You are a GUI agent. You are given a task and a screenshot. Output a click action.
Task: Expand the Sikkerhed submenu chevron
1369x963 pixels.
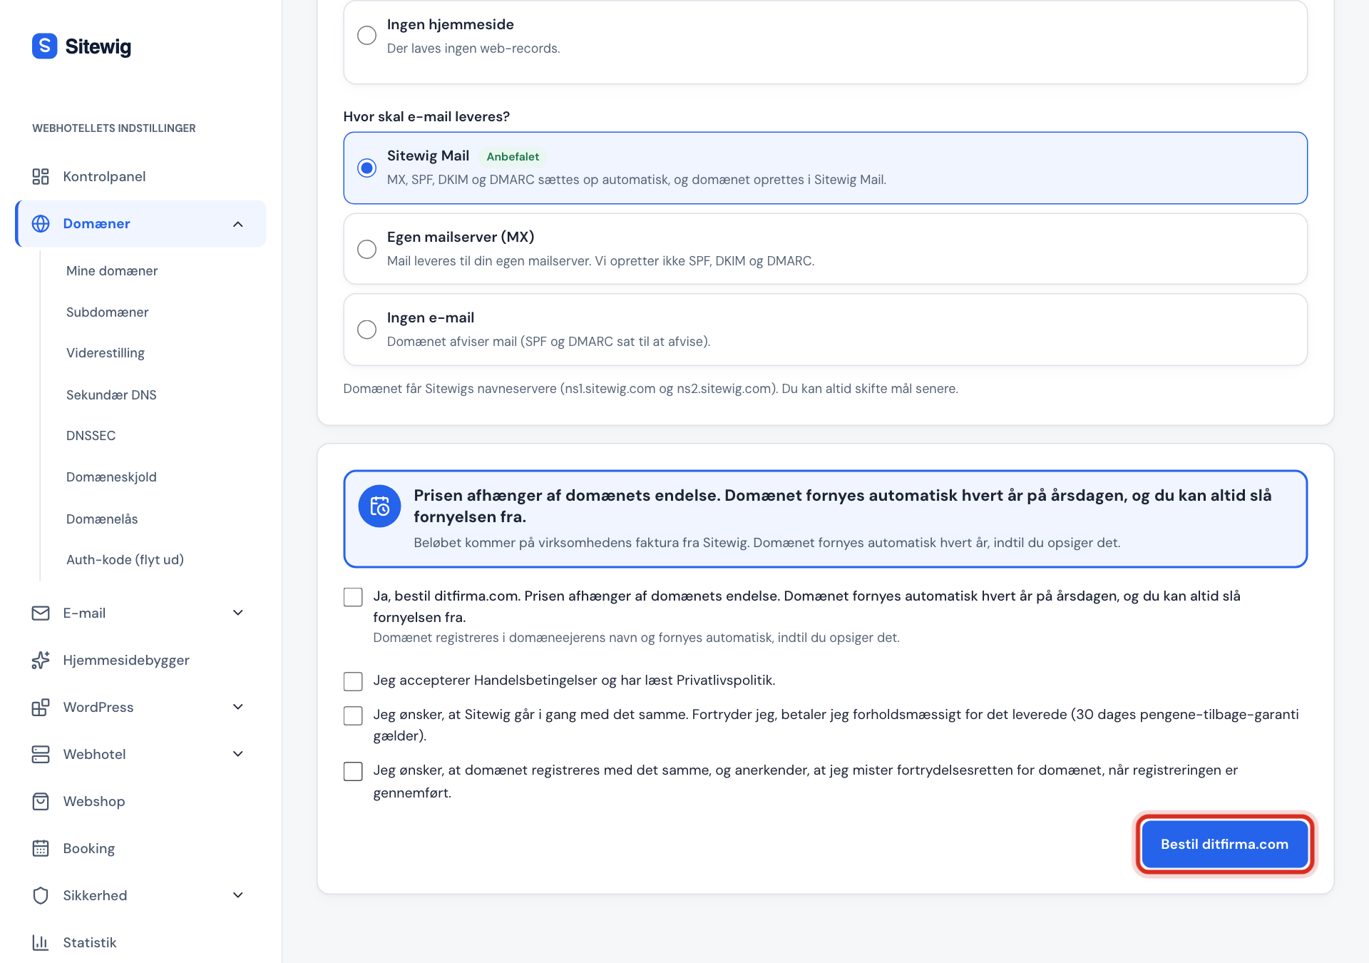pyautogui.click(x=238, y=895)
